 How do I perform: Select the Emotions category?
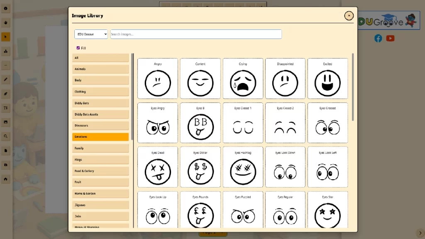click(100, 137)
